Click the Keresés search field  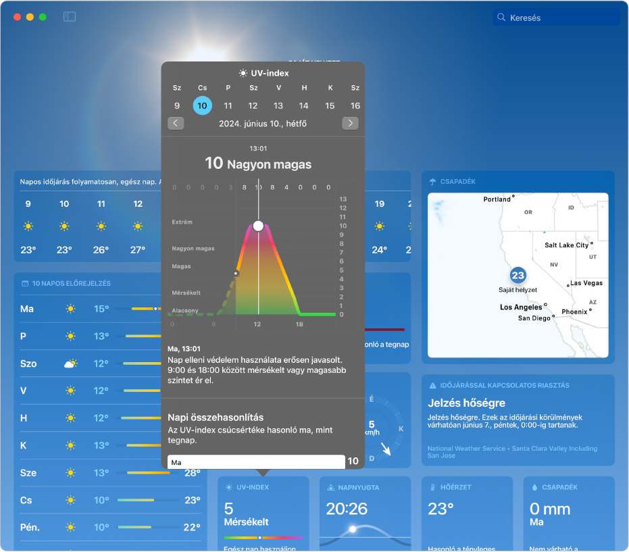click(x=557, y=18)
